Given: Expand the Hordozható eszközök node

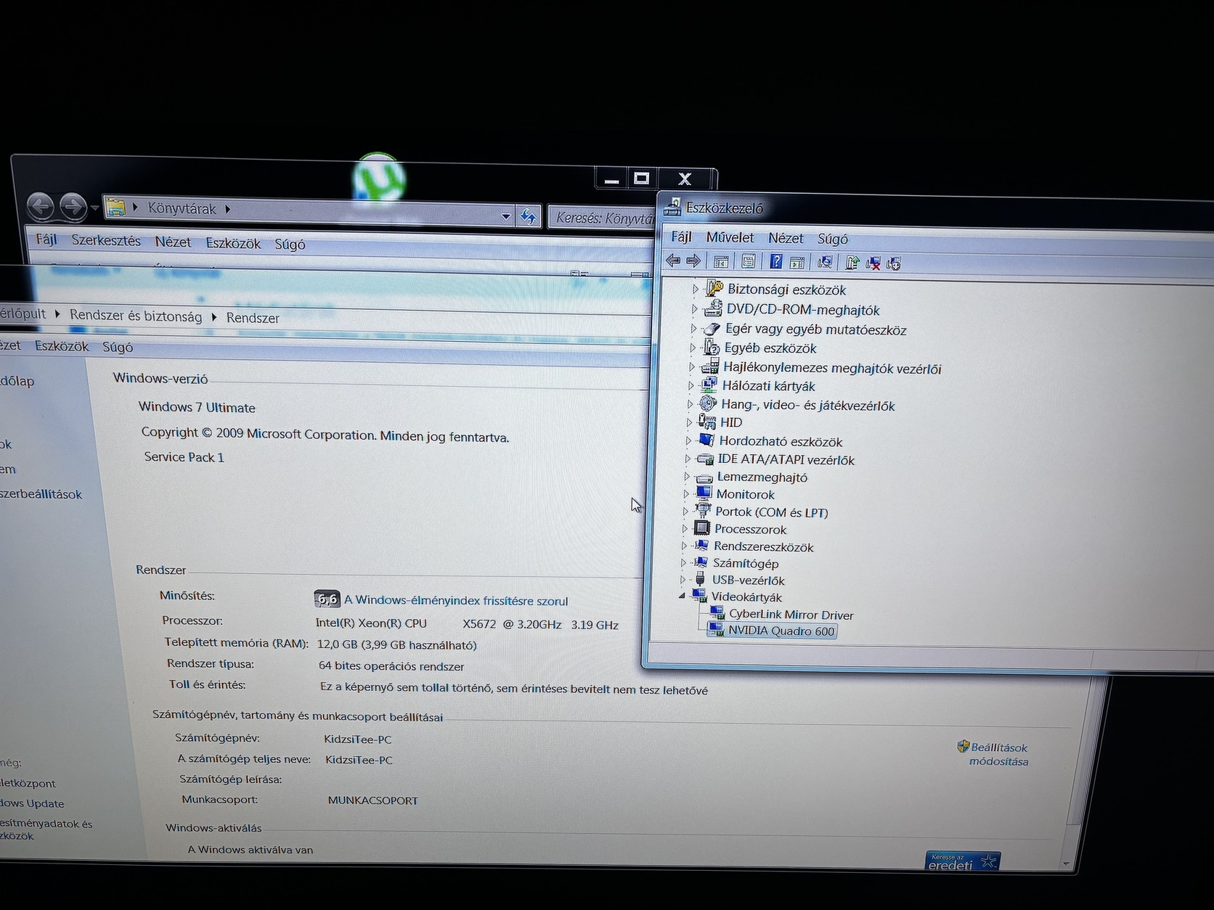Looking at the screenshot, I should click(688, 440).
